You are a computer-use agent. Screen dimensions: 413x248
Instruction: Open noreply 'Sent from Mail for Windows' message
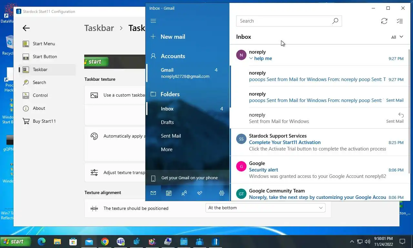(x=319, y=118)
